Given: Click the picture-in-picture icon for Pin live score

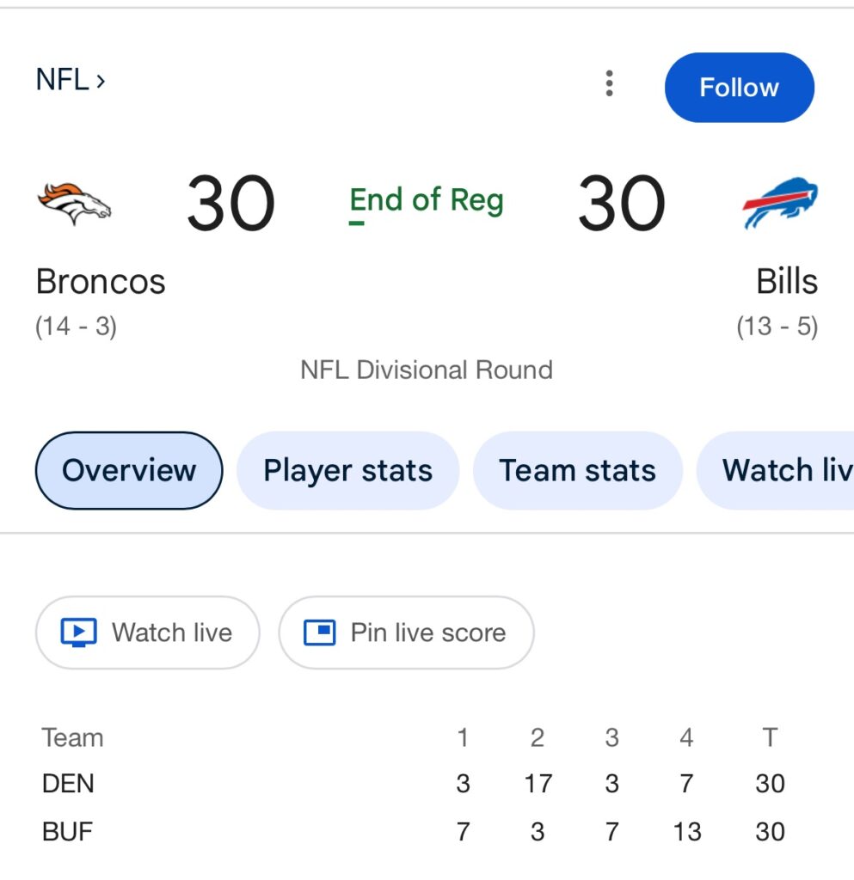Looking at the screenshot, I should pos(319,632).
